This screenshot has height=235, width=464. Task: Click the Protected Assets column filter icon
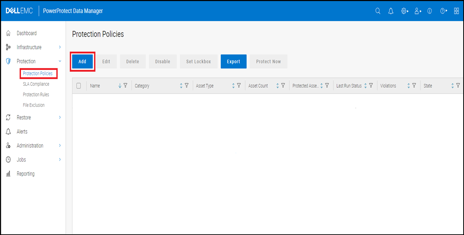tap(327, 85)
